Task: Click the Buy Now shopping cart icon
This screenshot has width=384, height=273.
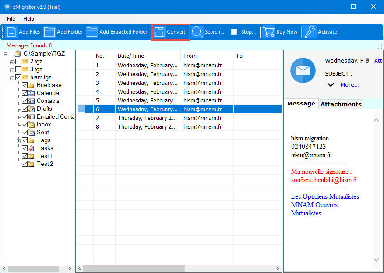Action: click(x=268, y=32)
